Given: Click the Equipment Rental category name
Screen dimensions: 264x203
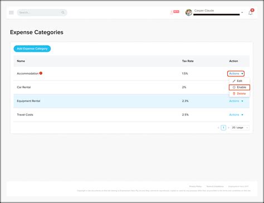Looking at the screenshot, I should point(28,101).
